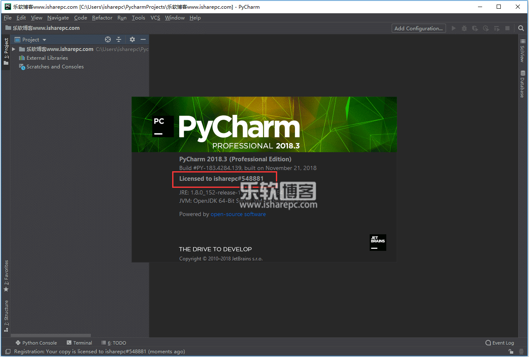Hide the Project panel with minus icon

143,39
